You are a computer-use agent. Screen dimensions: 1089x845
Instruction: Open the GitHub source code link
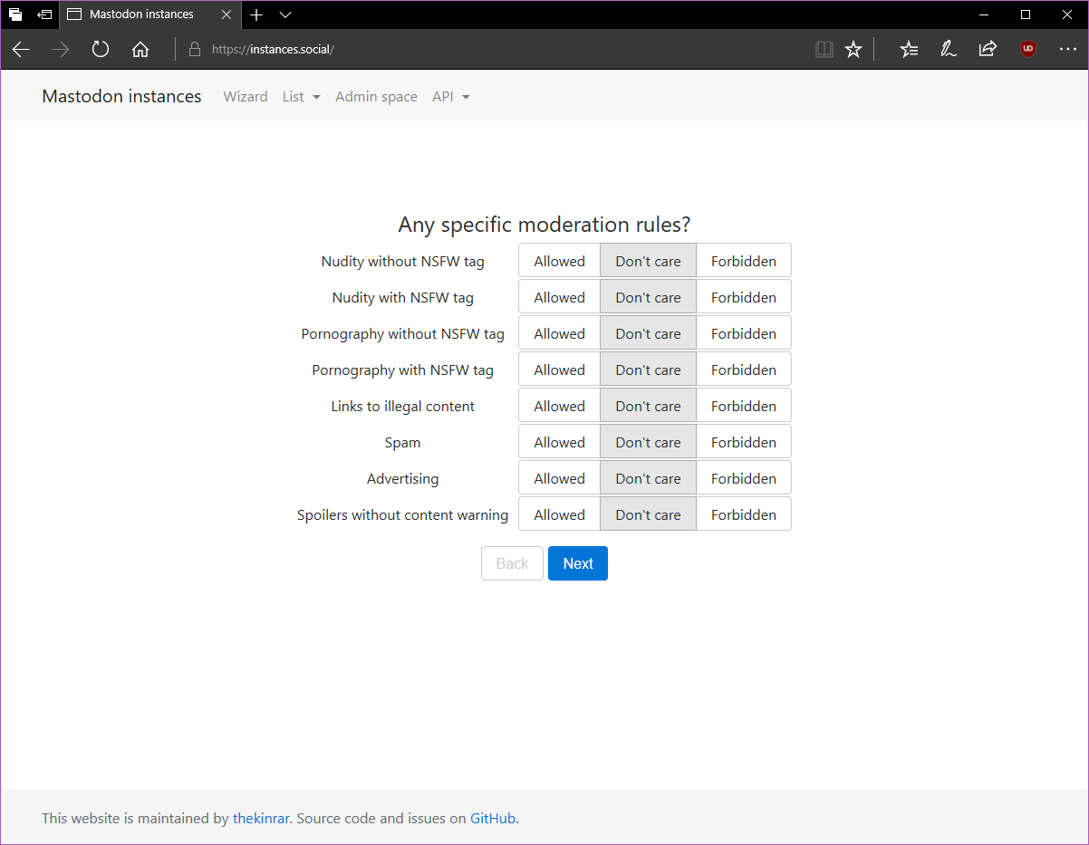493,818
